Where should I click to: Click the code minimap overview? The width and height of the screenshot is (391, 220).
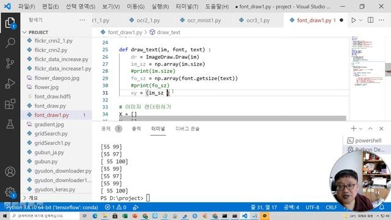point(367,61)
